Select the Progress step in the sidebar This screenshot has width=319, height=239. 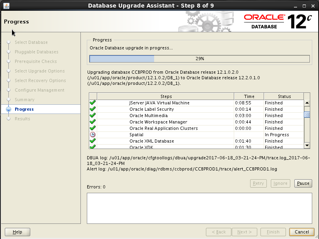coord(24,109)
